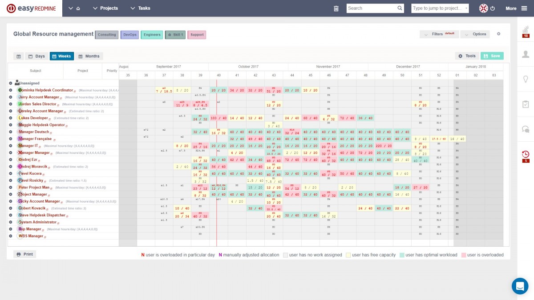Image resolution: width=534 pixels, height=300 pixels.
Task: Switch to the Days view
Action: point(36,56)
